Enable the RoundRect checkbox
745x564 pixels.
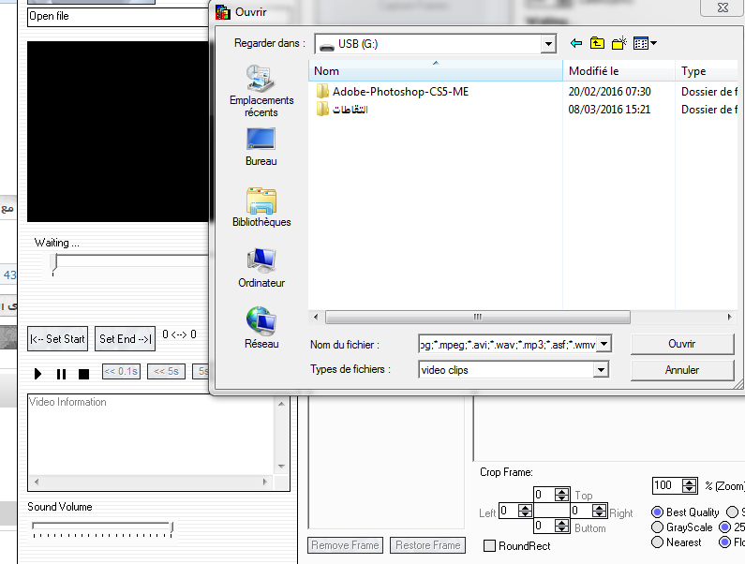490,545
